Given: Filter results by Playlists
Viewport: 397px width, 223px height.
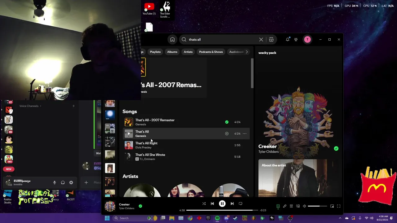Looking at the screenshot, I should (x=155, y=52).
